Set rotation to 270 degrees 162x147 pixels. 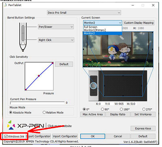[x=144, y=109]
